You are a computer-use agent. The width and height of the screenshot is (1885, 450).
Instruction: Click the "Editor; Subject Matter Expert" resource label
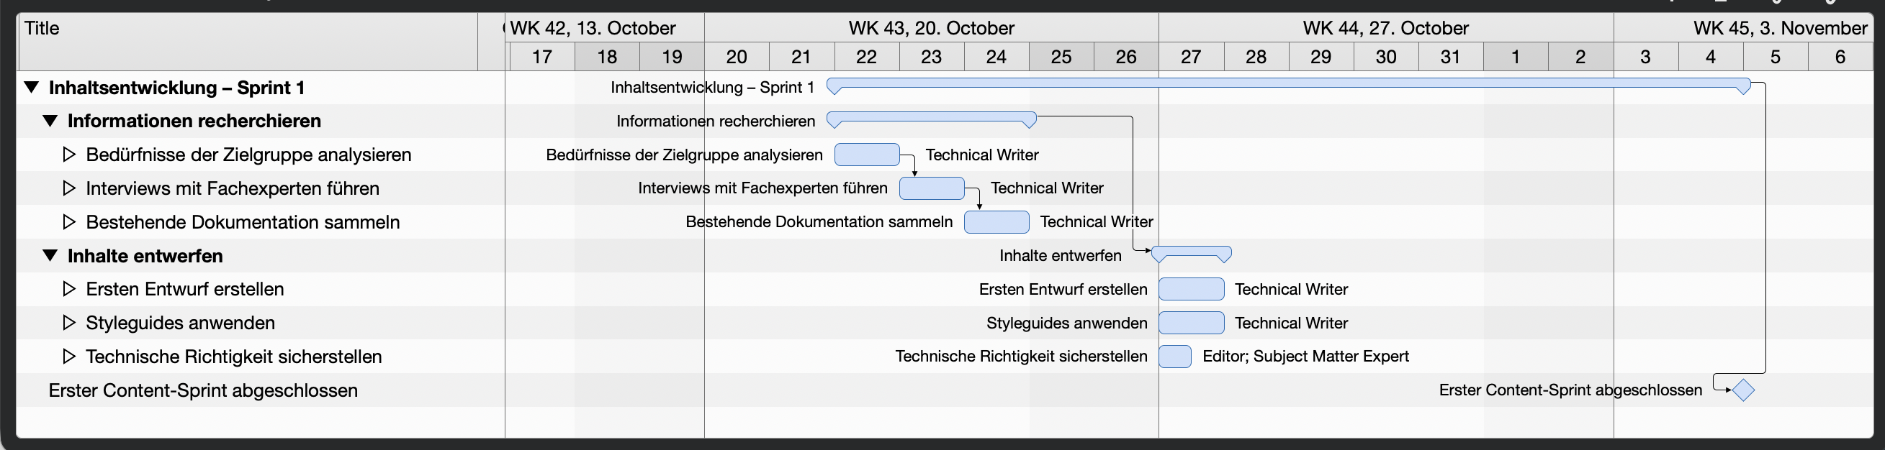[1305, 356]
